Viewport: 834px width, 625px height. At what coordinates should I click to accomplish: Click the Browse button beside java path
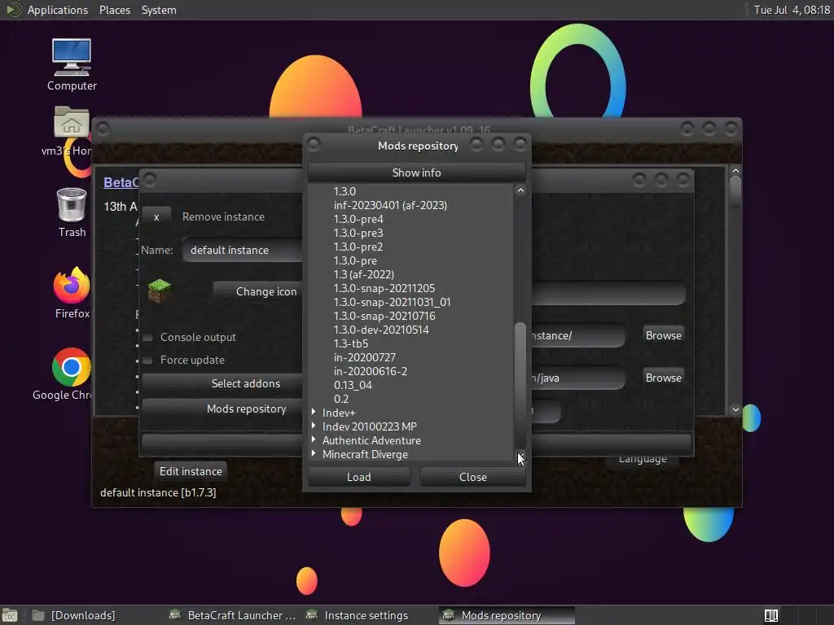[x=663, y=378]
